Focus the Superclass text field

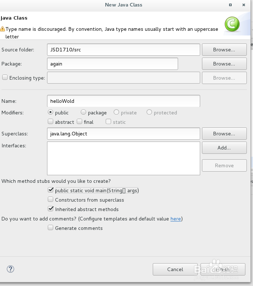pyautogui.click(x=123, y=134)
